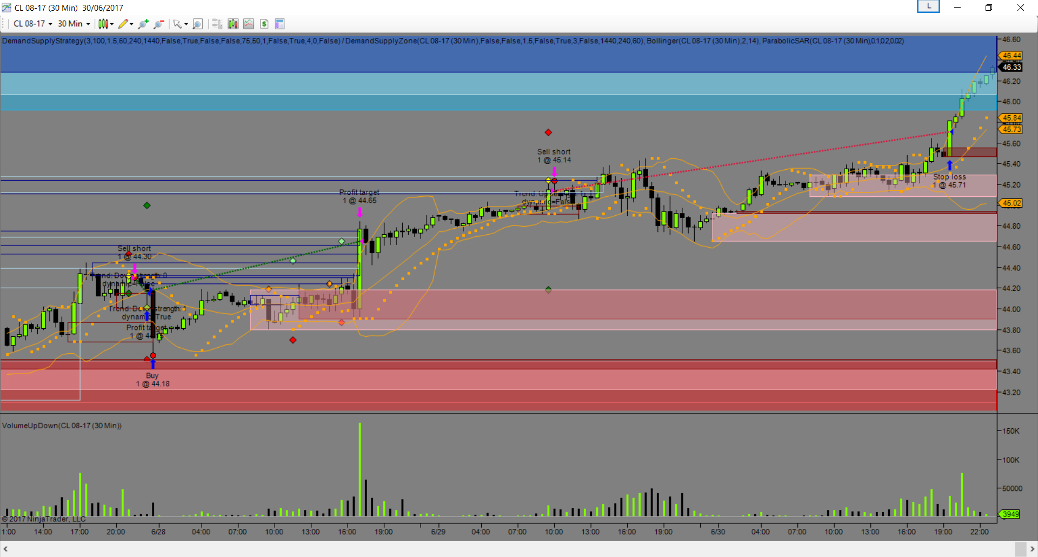Expand the chart style dropdown arrow

tap(112, 24)
